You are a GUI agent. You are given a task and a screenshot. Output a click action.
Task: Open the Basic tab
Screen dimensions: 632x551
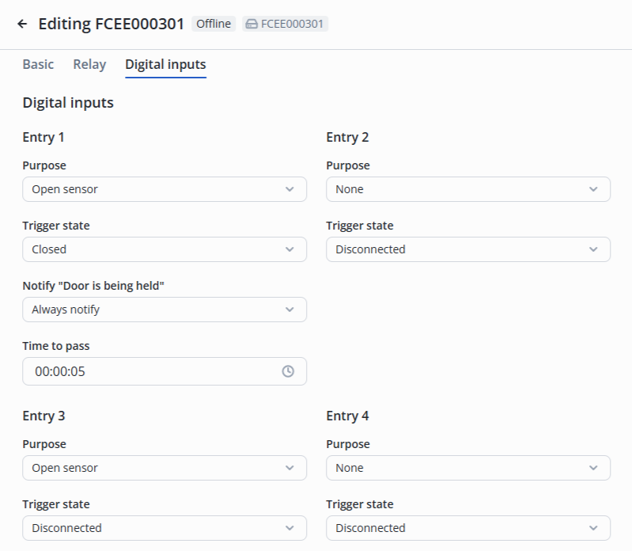pyautogui.click(x=38, y=65)
